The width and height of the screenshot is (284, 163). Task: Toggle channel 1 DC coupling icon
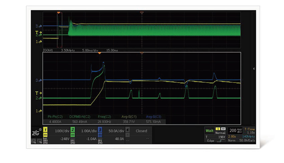click(x=45, y=135)
